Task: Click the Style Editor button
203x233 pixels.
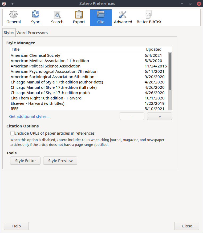Action: pos(25,160)
